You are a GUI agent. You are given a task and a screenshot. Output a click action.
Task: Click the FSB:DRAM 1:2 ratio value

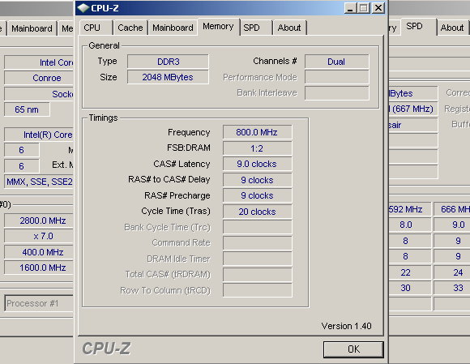click(x=257, y=148)
